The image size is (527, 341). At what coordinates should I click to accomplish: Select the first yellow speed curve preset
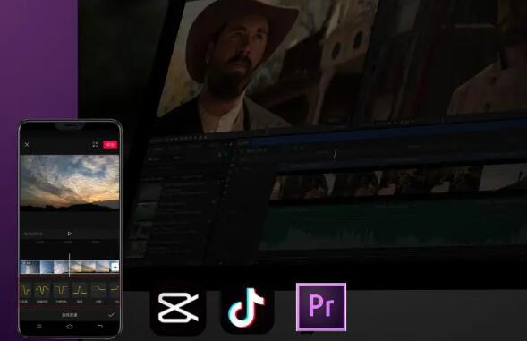pos(26,290)
